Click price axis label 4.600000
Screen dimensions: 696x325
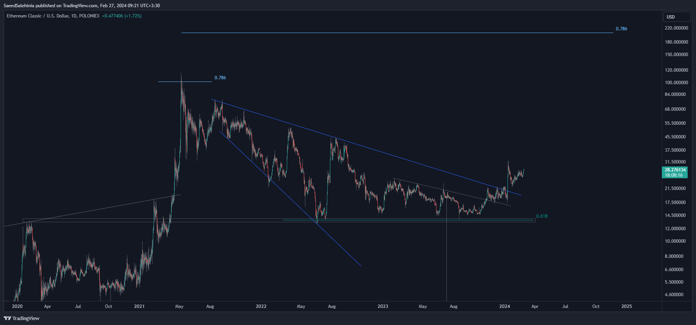pyautogui.click(x=674, y=295)
